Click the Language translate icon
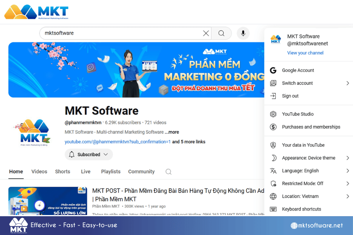 273,171
